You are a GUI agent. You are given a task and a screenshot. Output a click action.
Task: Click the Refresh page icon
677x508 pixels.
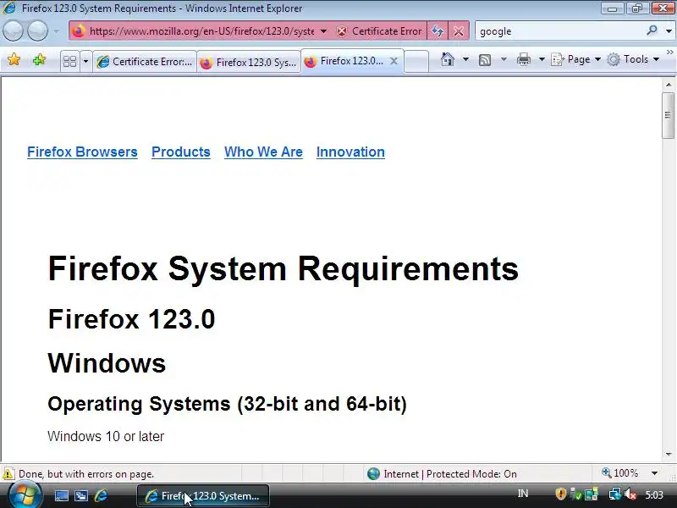tap(438, 31)
